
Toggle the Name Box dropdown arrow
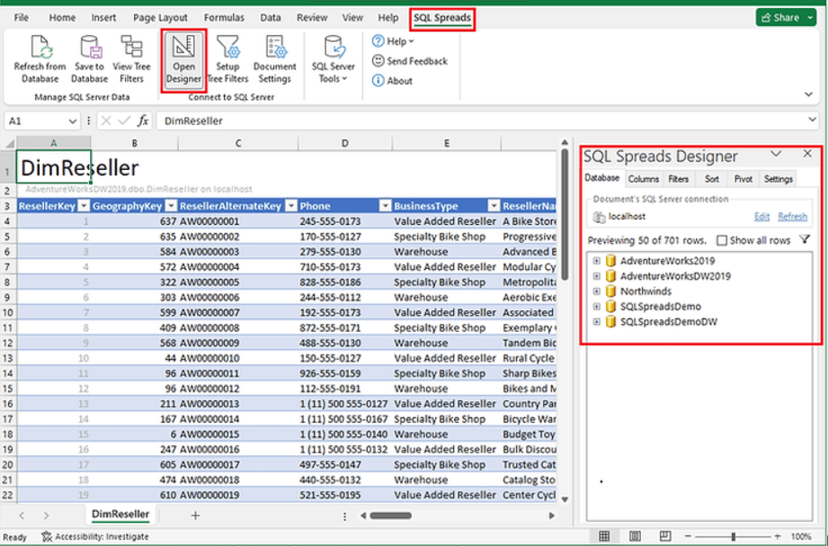pos(74,120)
